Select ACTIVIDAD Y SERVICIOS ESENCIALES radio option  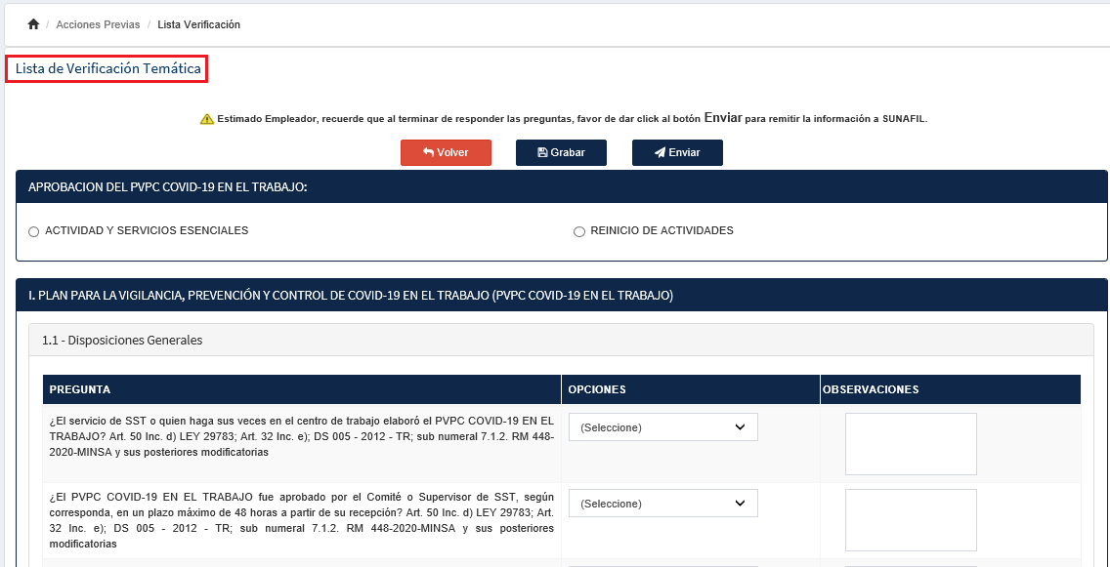[x=33, y=232]
